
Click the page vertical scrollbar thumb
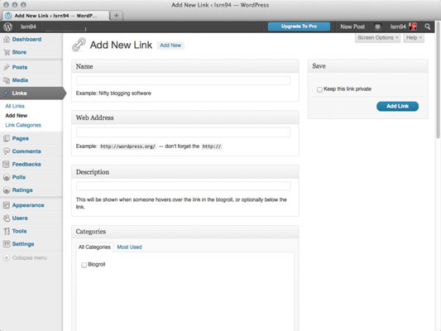(x=438, y=79)
